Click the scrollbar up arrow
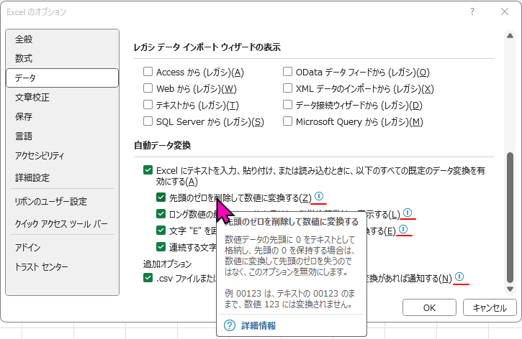Image resolution: width=522 pixels, height=339 pixels. click(x=510, y=36)
